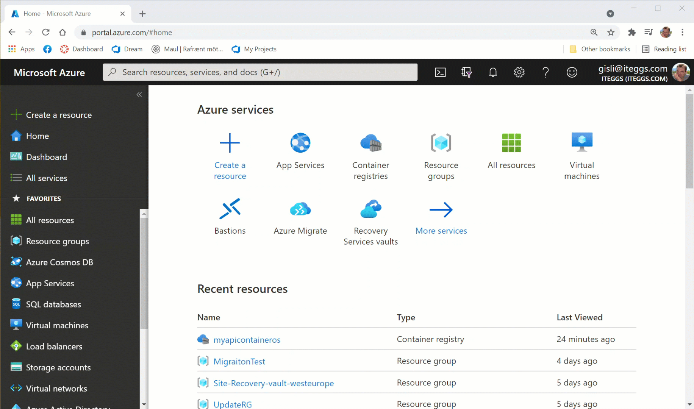This screenshot has height=409, width=694.
Task: Click the Type column header
Action: tap(406, 317)
